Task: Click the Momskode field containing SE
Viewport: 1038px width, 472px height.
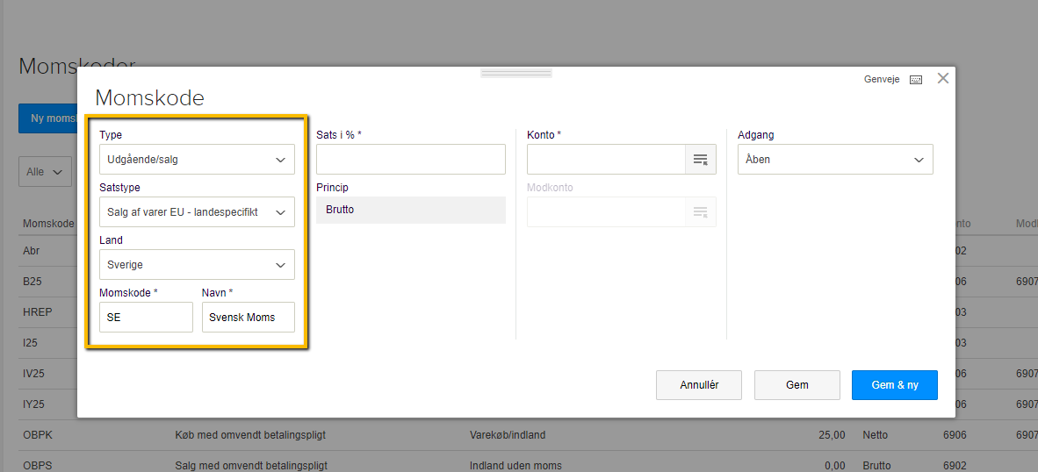Action: click(146, 318)
